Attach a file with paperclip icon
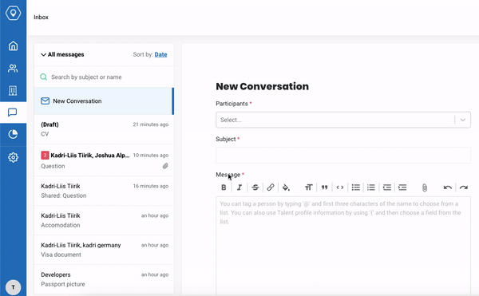This screenshot has height=296, width=479. 425,187
